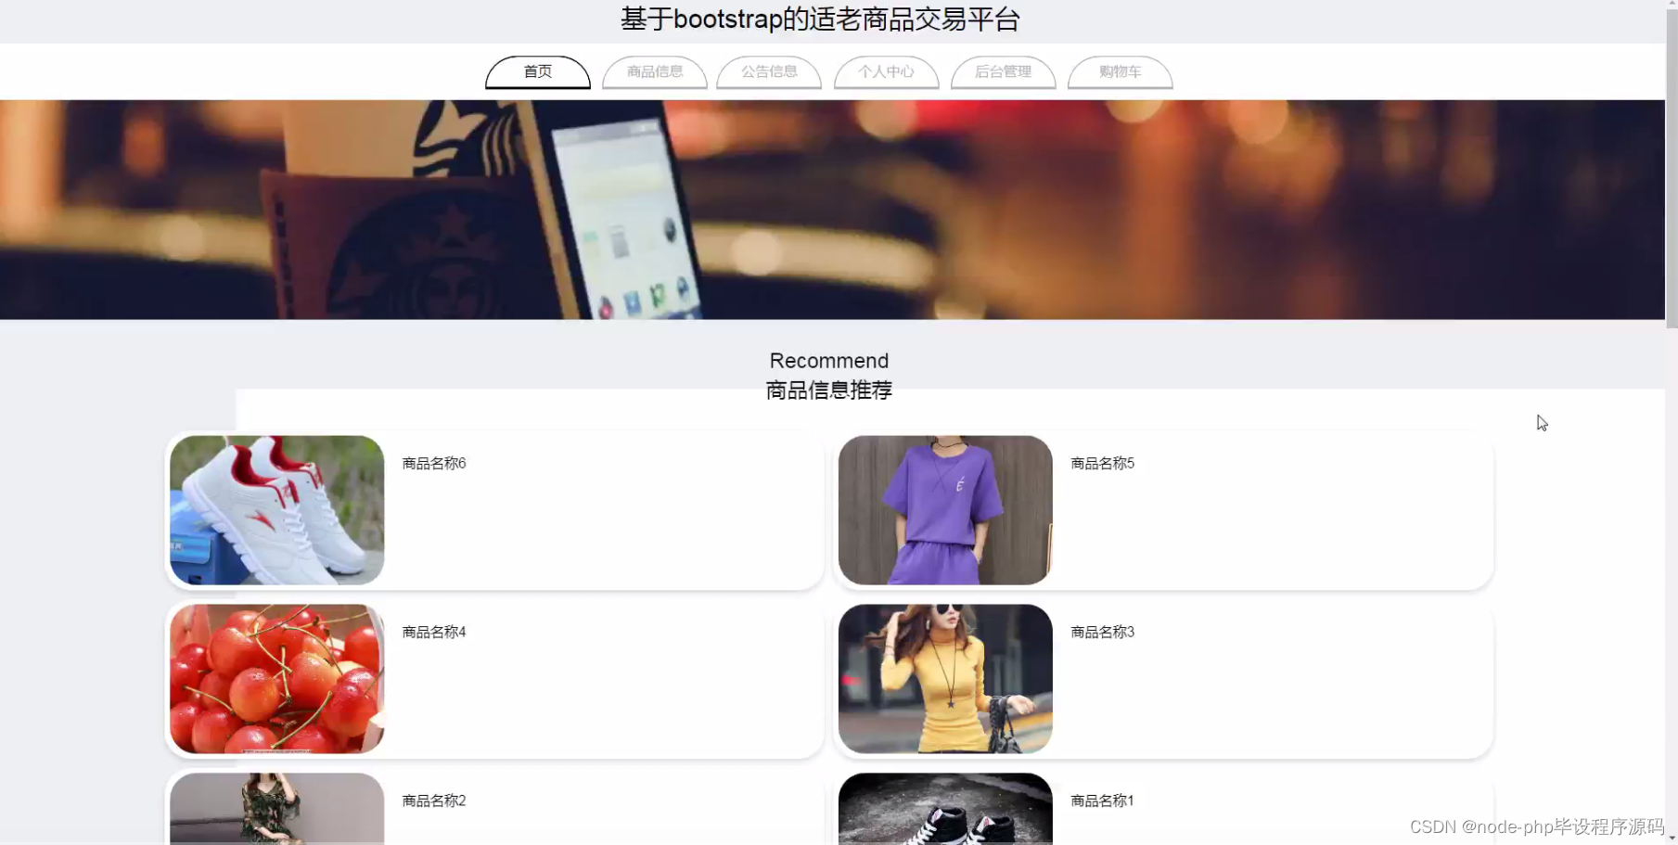Image resolution: width=1678 pixels, height=845 pixels.
Task: Open the 购物车 shopping cart
Action: point(1120,70)
